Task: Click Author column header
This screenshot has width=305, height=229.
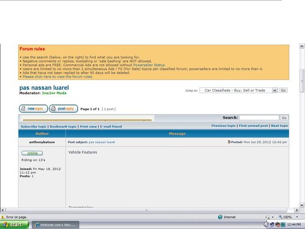Action: (42, 134)
